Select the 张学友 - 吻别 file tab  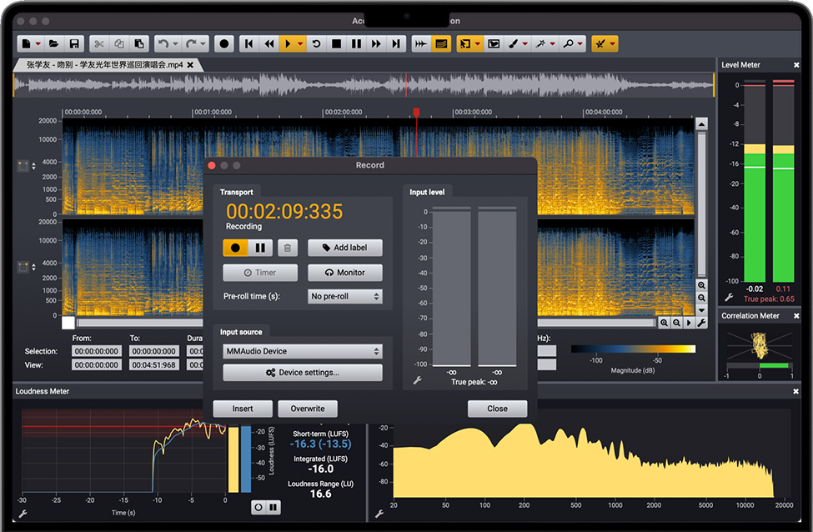coord(103,64)
